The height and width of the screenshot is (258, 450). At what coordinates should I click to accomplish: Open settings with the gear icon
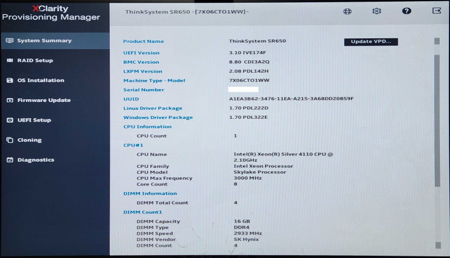coord(376,11)
